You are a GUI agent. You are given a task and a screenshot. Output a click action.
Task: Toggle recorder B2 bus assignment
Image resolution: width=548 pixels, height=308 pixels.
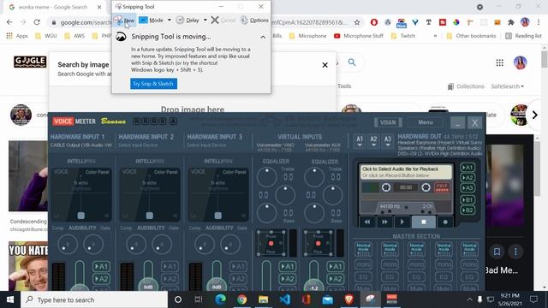[x=468, y=210]
